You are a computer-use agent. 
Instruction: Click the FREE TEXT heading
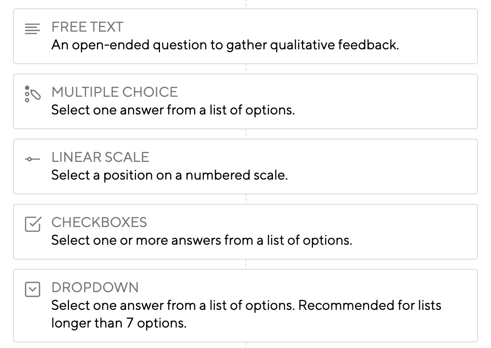pos(87,27)
